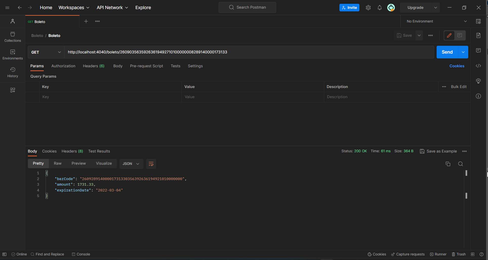Open the Collections sidebar panel

click(13, 37)
